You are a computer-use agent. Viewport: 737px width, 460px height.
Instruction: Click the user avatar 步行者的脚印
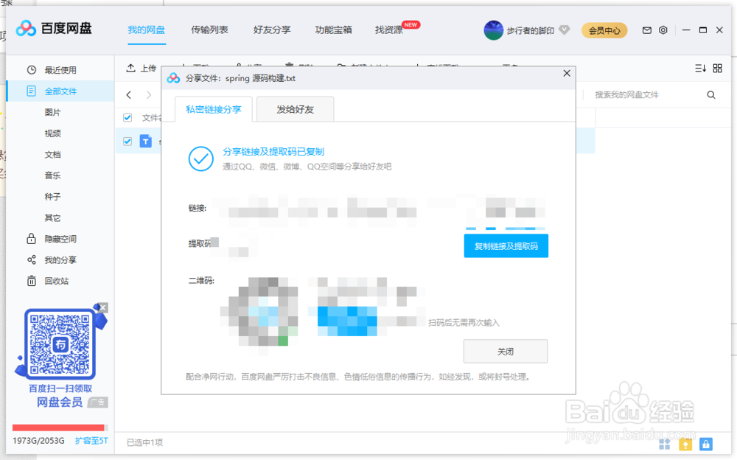click(x=494, y=30)
